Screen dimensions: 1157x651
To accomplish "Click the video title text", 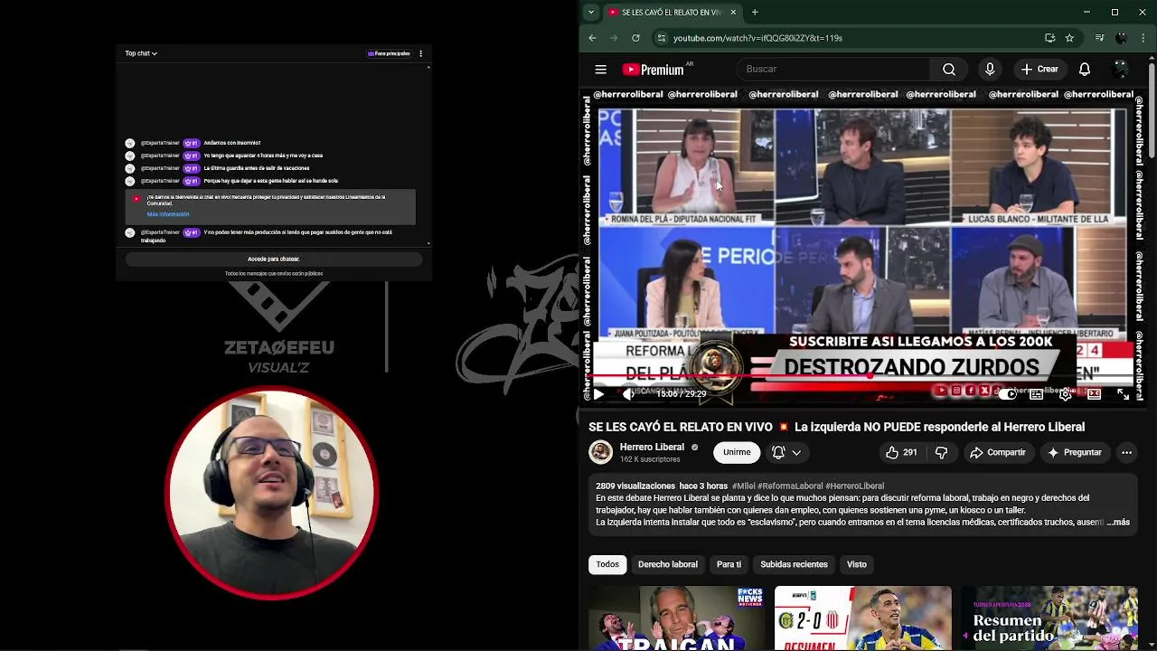I will [836, 427].
